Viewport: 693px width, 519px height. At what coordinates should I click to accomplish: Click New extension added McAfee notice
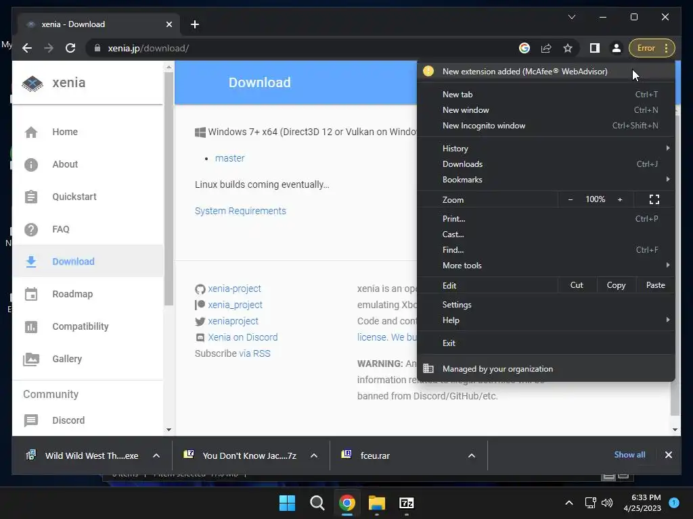(545, 72)
